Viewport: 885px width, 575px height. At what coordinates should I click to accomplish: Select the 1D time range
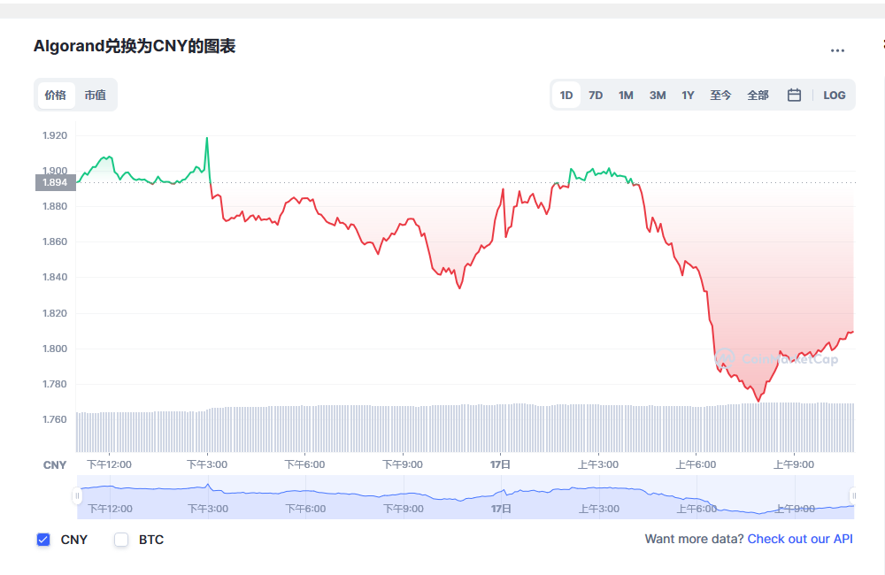click(566, 95)
